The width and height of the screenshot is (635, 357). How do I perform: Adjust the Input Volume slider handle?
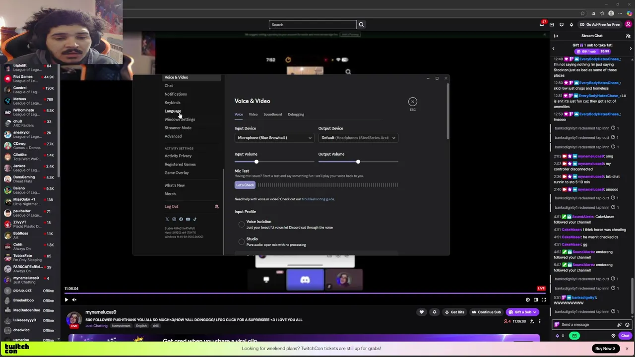tap(256, 162)
